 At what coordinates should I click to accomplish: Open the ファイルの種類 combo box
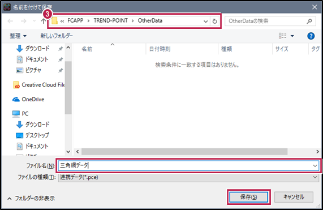188,177
